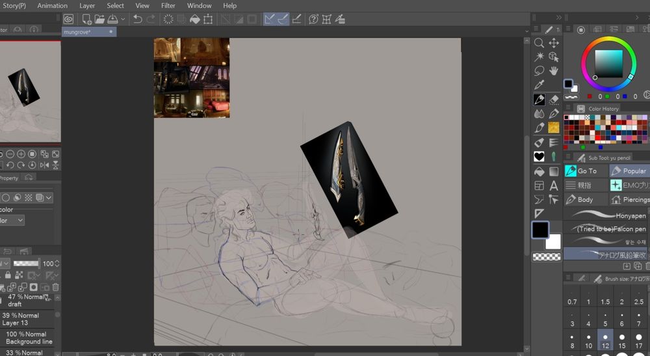The height and width of the screenshot is (356, 650).
Task: Toggle layer mask icon in Layer panel
Action: [x=34, y=287]
